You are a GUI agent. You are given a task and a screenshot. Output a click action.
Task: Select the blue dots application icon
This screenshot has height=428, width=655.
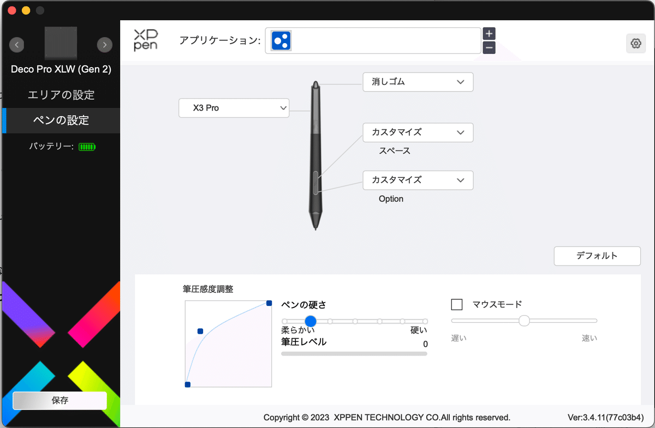click(x=281, y=41)
